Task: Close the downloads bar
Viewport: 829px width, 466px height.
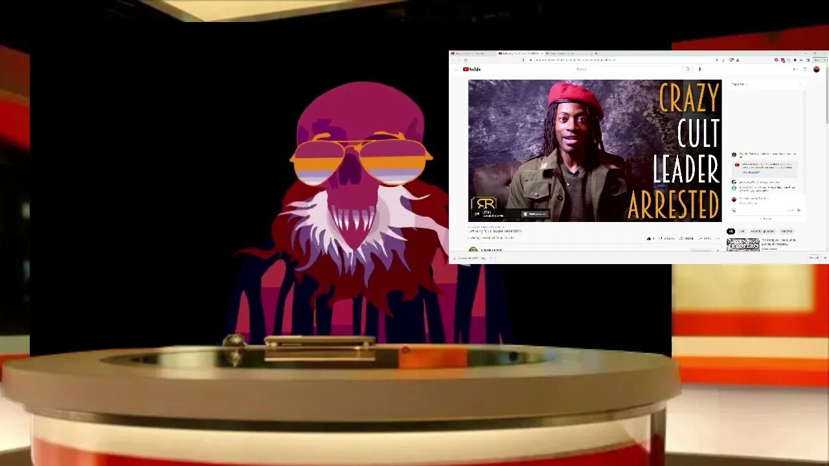Action: (825, 258)
